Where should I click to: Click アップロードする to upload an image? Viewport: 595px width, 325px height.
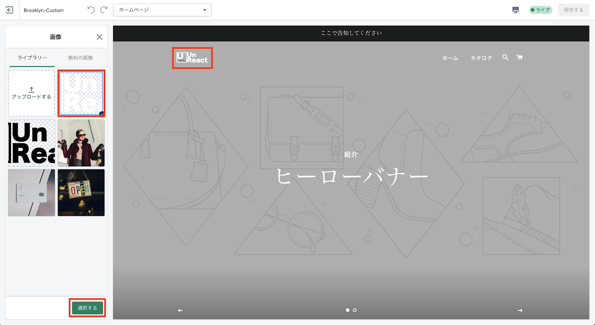(x=32, y=93)
